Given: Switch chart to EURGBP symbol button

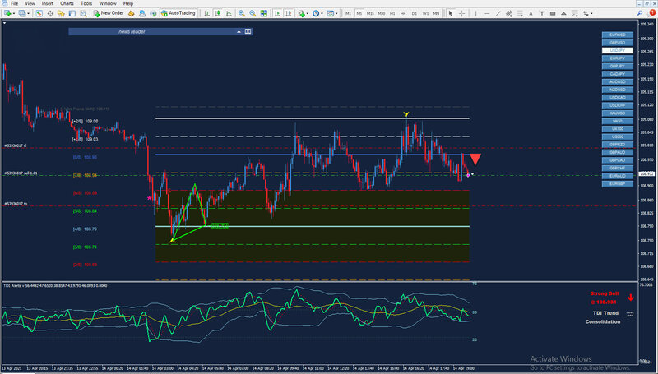Looking at the screenshot, I should click(618, 183).
